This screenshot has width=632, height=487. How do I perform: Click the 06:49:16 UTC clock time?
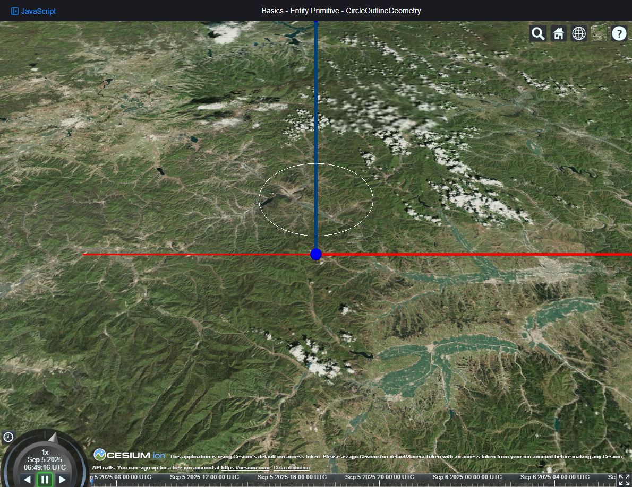pos(45,468)
